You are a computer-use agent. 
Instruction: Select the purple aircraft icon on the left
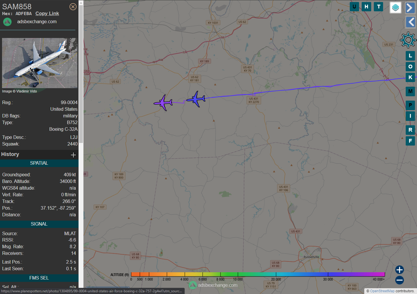click(163, 103)
